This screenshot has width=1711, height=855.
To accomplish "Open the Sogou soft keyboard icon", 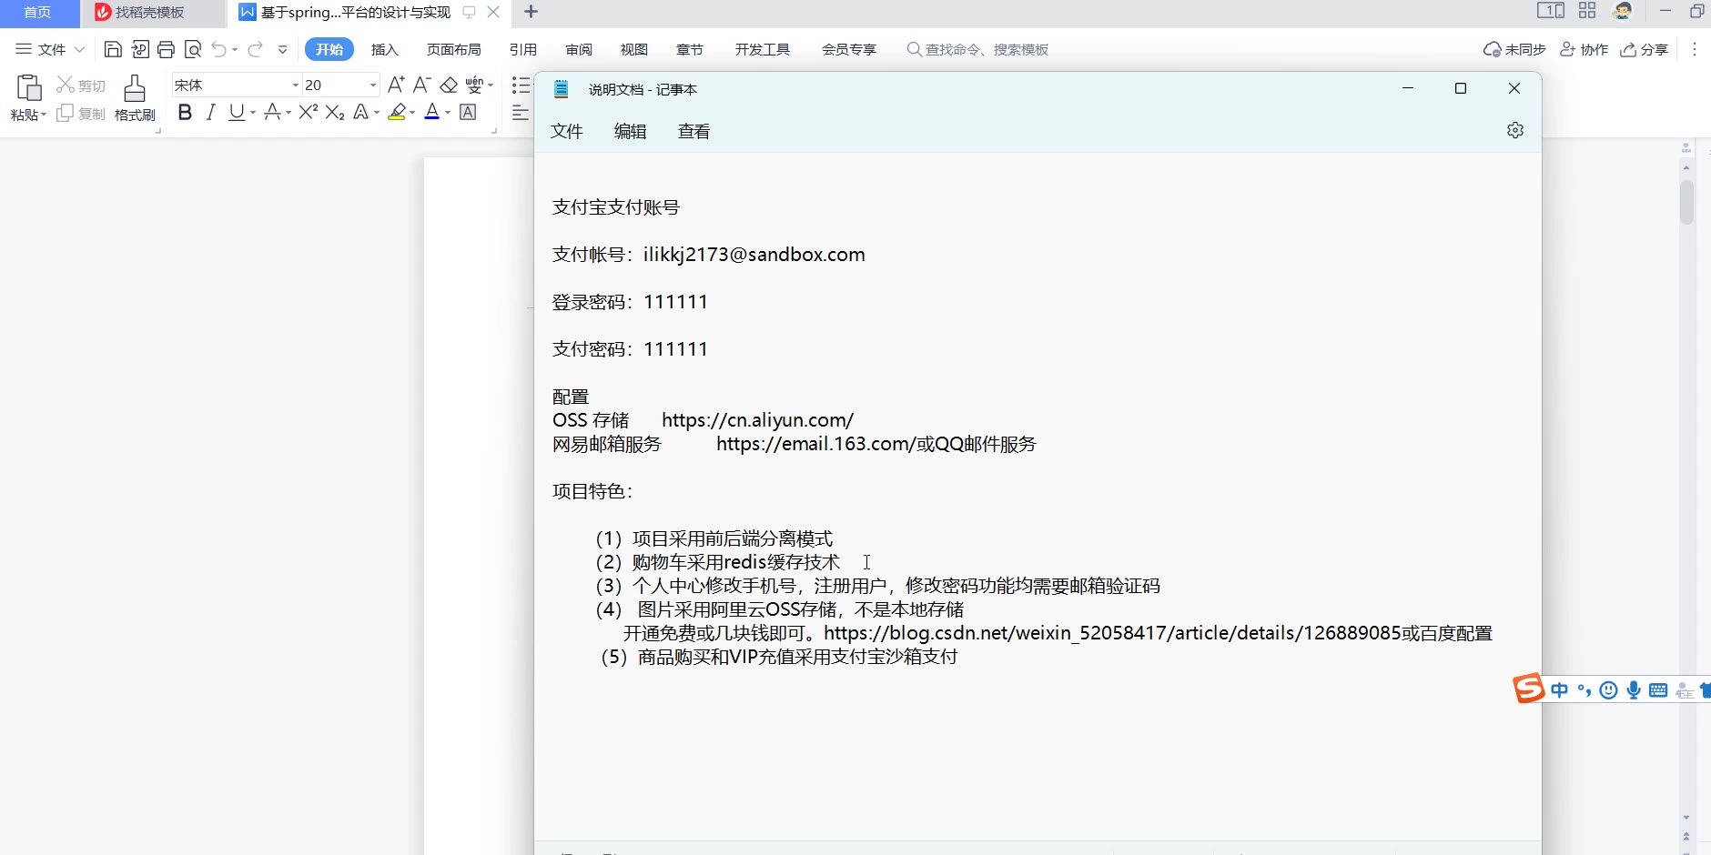I will 1658,690.
